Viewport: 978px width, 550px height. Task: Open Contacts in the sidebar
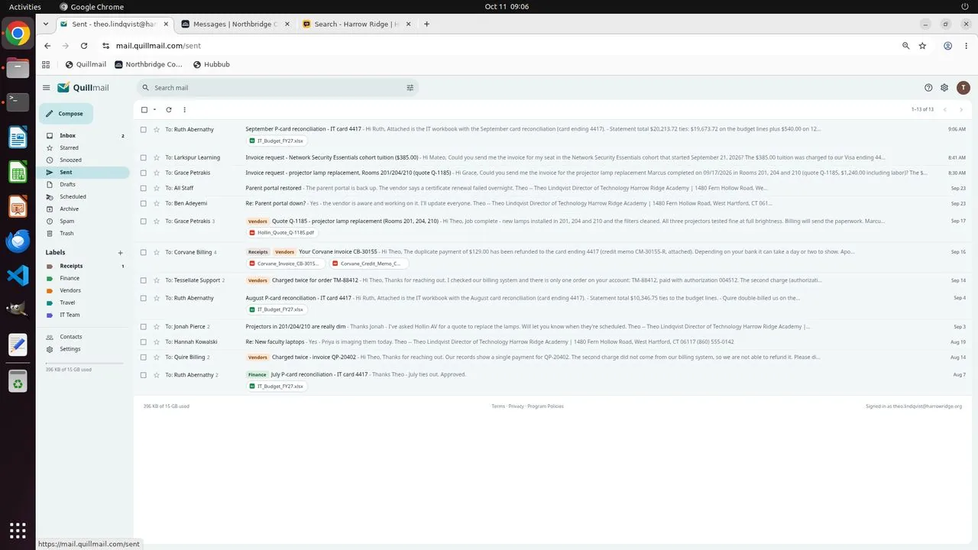(x=84, y=337)
